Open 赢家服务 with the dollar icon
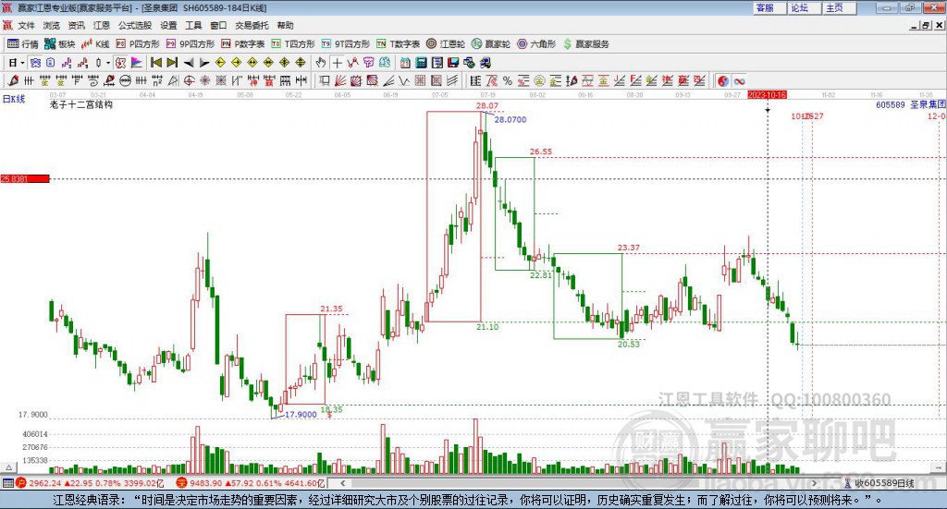Viewport: 947px width, 509px height. pos(585,44)
